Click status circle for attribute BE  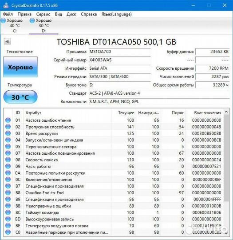click(x=8, y=226)
